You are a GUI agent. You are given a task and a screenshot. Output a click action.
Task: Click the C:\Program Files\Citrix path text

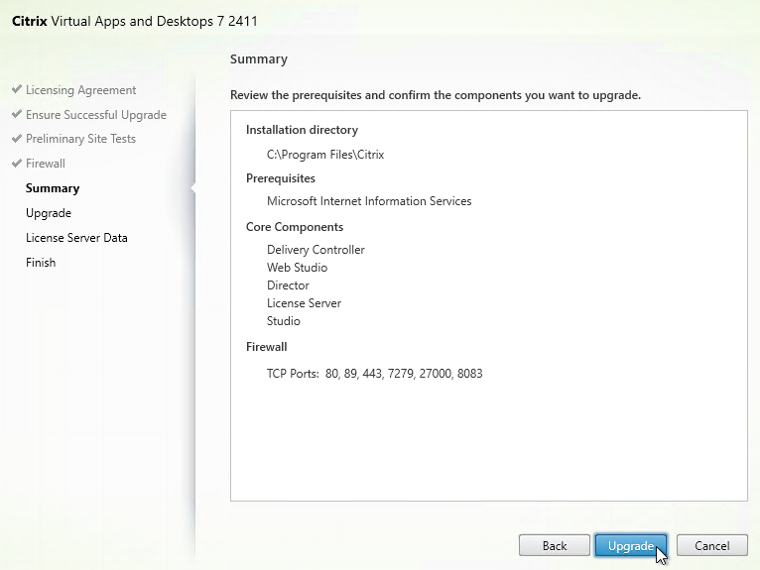tap(325, 155)
